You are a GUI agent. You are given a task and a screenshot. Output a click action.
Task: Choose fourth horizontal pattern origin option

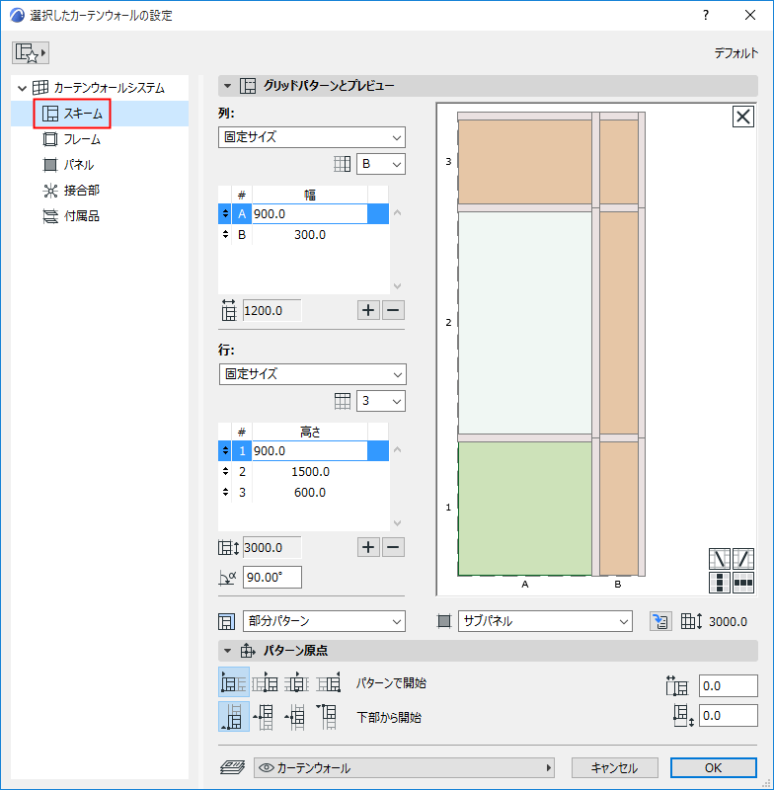click(x=329, y=682)
